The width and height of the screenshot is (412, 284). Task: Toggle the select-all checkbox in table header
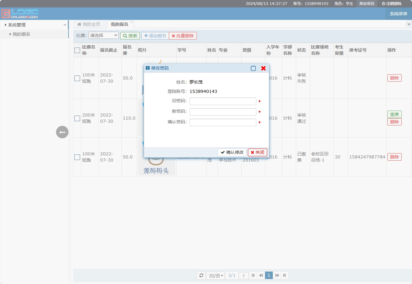pyautogui.click(x=77, y=50)
